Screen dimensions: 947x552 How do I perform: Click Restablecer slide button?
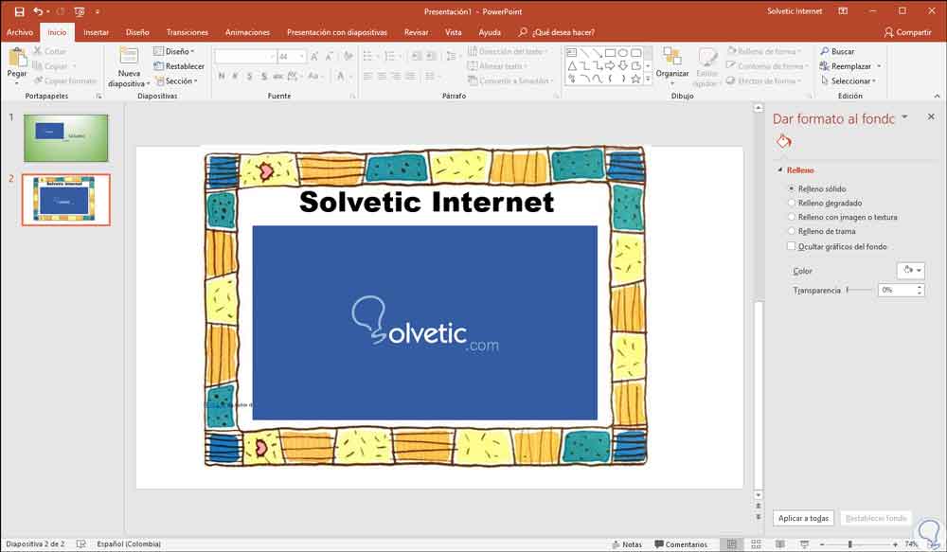179,66
